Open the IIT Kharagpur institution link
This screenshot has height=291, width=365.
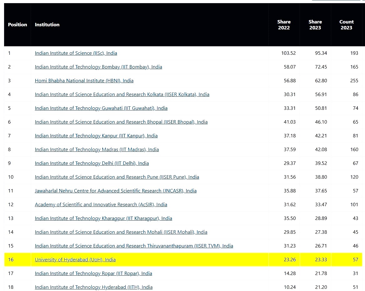[x=103, y=218]
